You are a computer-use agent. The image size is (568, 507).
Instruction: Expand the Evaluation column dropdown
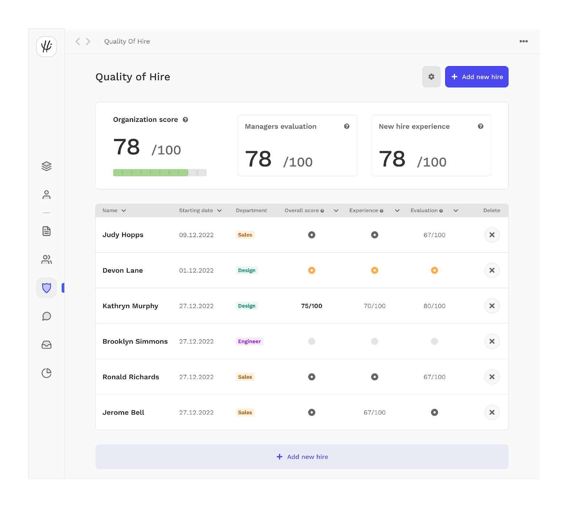point(455,210)
